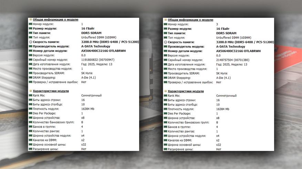302x169 pixels.
Task: Click Версия модуля value 0.0 in module 3 panel
Action: pyautogui.click(x=218, y=56)
